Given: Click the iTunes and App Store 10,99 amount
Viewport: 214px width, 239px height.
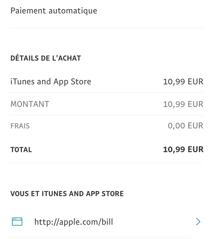Looking at the screenshot, I should click(x=174, y=82).
